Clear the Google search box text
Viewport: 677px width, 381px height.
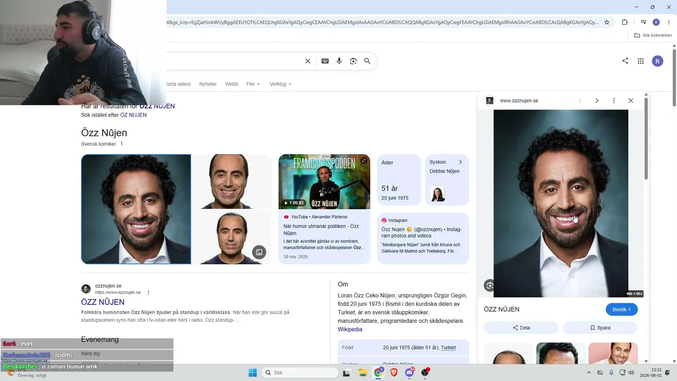308,61
